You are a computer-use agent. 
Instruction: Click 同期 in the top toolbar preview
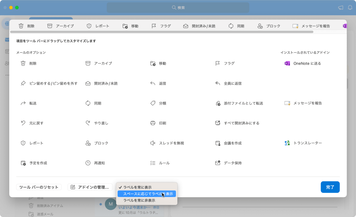[236, 26]
